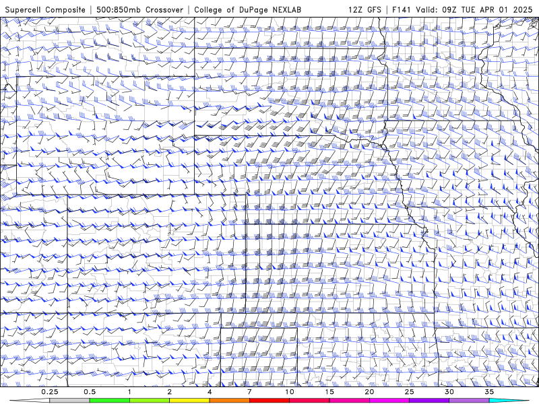Click the "500:850mb Crossover" header label
The width and height of the screenshot is (539, 404).
140,9
